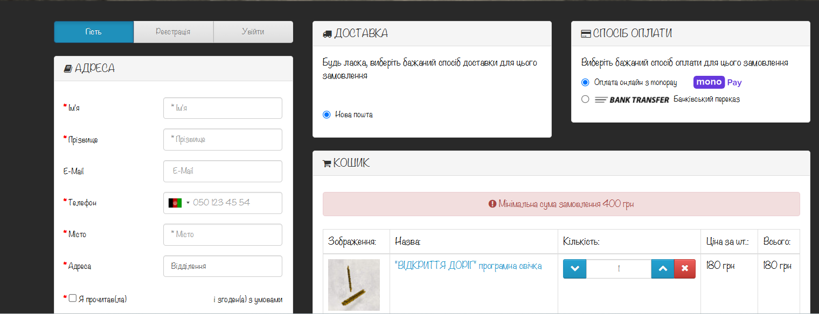819x314 pixels.
Task: Click the credit card icon beside Спосіб оплати
Action: pos(586,34)
